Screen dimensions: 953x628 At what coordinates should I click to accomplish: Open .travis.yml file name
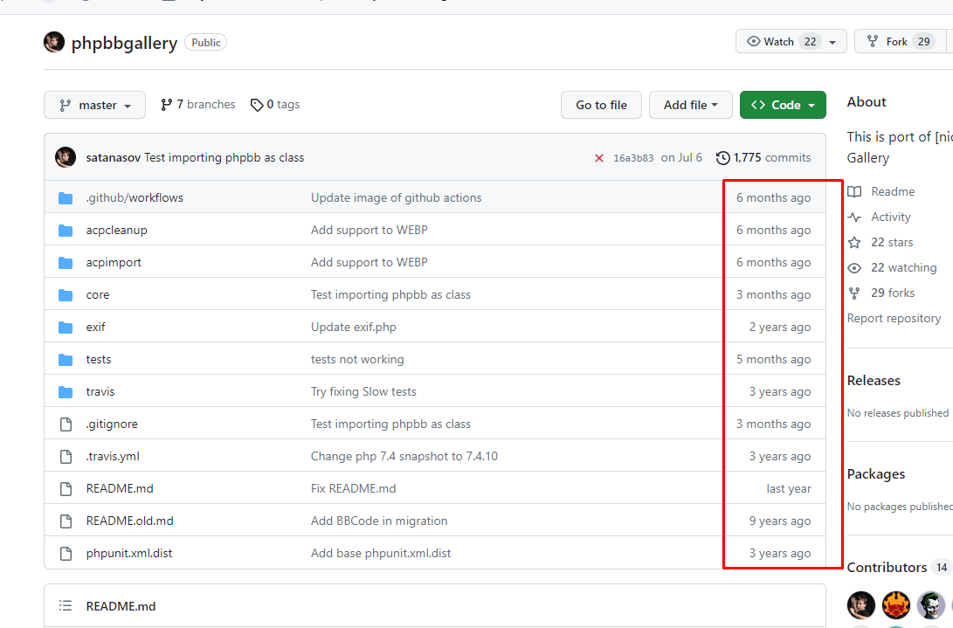113,456
